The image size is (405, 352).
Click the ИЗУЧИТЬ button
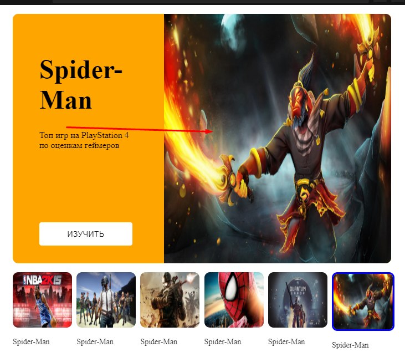pos(86,233)
